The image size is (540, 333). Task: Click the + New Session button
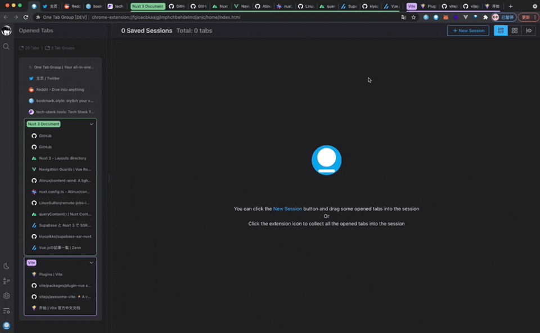click(x=468, y=30)
